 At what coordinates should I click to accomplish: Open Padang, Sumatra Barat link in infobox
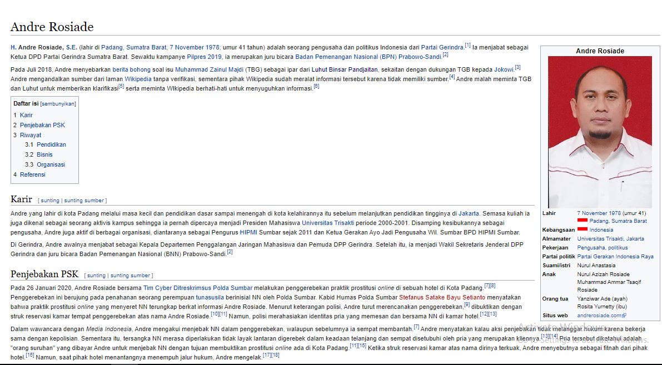click(618, 221)
